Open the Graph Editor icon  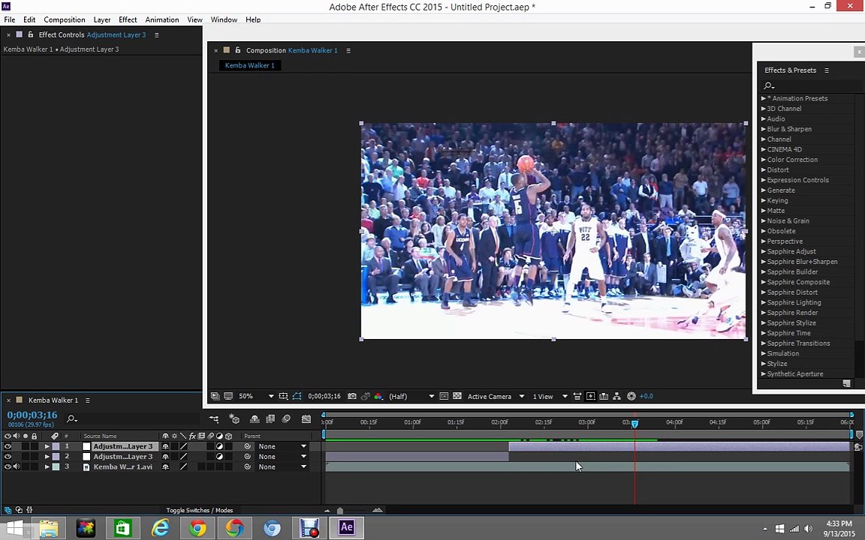coord(306,418)
